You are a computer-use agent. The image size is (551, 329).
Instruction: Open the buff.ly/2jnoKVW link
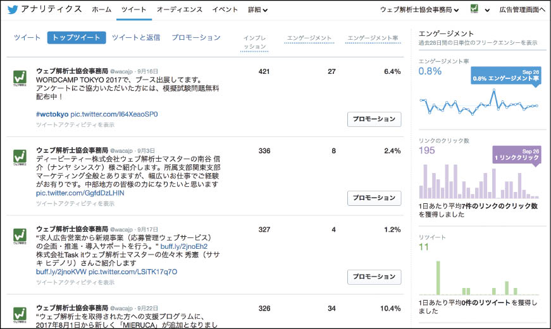click(x=61, y=272)
